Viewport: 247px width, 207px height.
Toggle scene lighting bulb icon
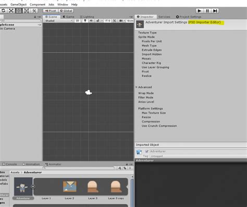[x=85, y=21]
